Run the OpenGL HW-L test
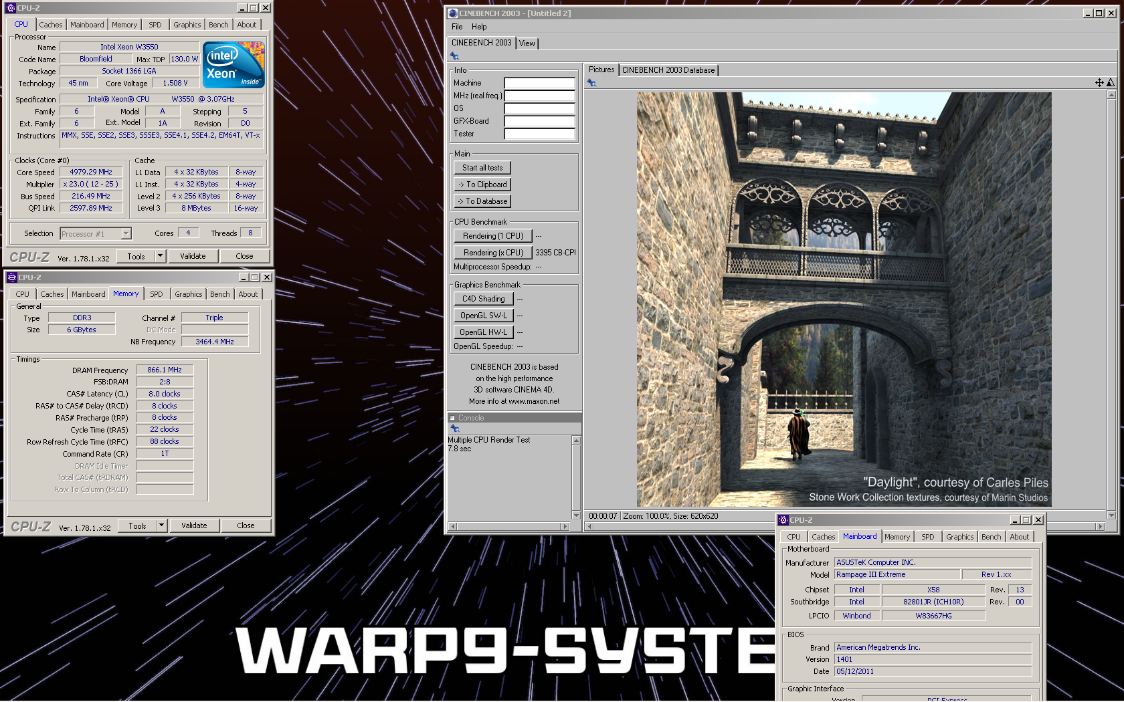 pos(484,332)
